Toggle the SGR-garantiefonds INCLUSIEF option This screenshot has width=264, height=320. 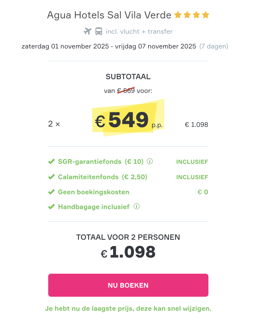(x=192, y=162)
